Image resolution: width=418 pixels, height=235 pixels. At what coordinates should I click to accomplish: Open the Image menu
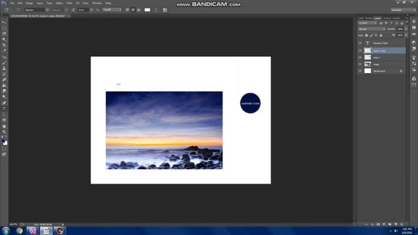pos(29,3)
